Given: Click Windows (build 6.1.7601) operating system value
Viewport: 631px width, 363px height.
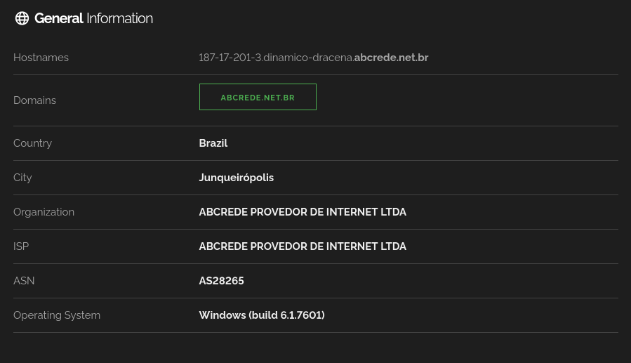Looking at the screenshot, I should [x=262, y=315].
